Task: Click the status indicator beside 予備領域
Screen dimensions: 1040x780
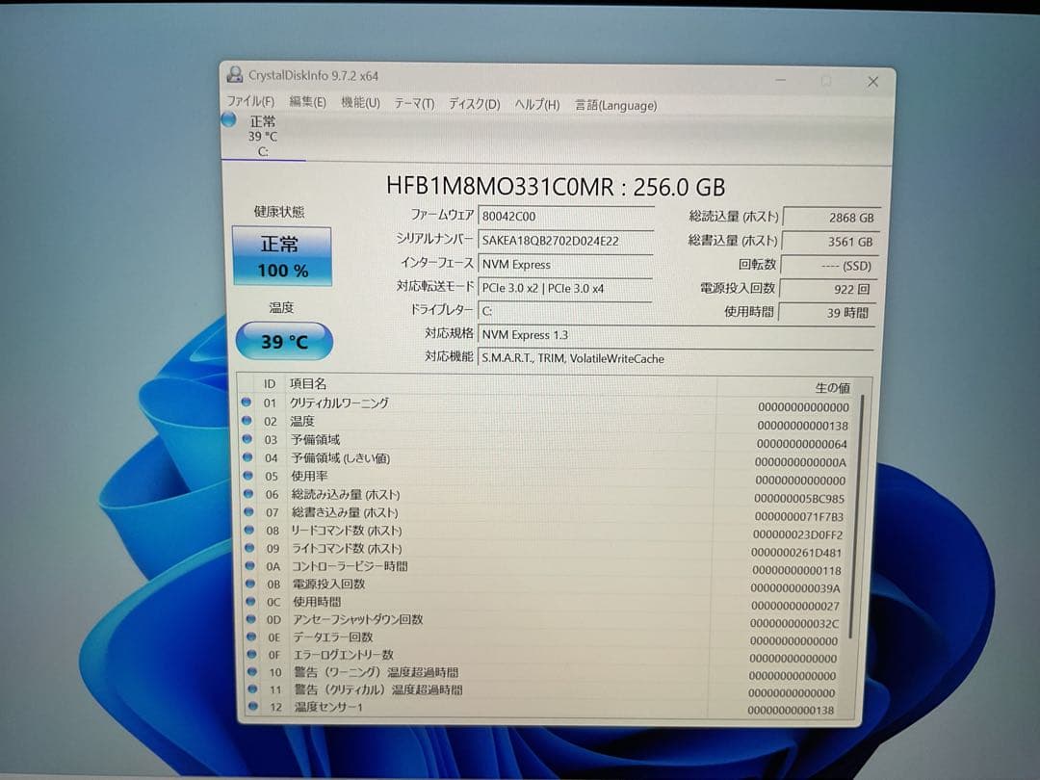Action: [248, 439]
